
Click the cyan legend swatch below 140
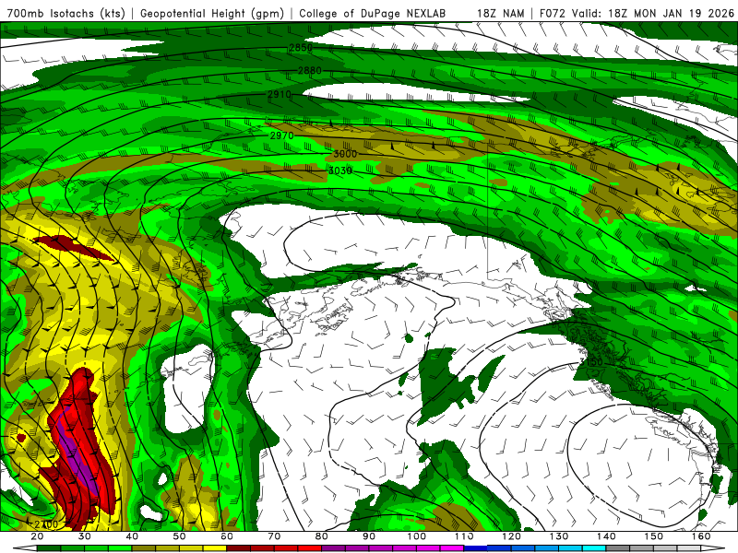594,548
